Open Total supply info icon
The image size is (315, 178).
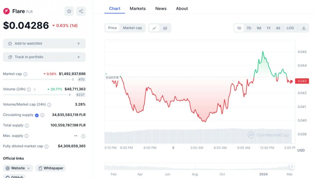(x=27, y=126)
